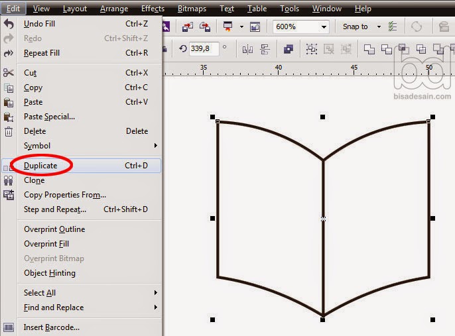Open Copy Properties From dialog

(x=81, y=195)
